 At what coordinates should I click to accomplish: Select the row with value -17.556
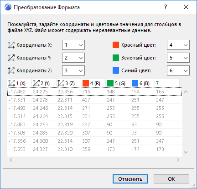[94, 141]
